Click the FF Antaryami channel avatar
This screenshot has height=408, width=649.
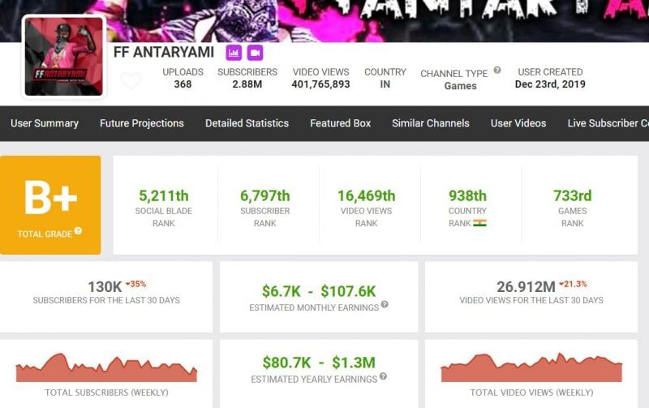pos(64,57)
